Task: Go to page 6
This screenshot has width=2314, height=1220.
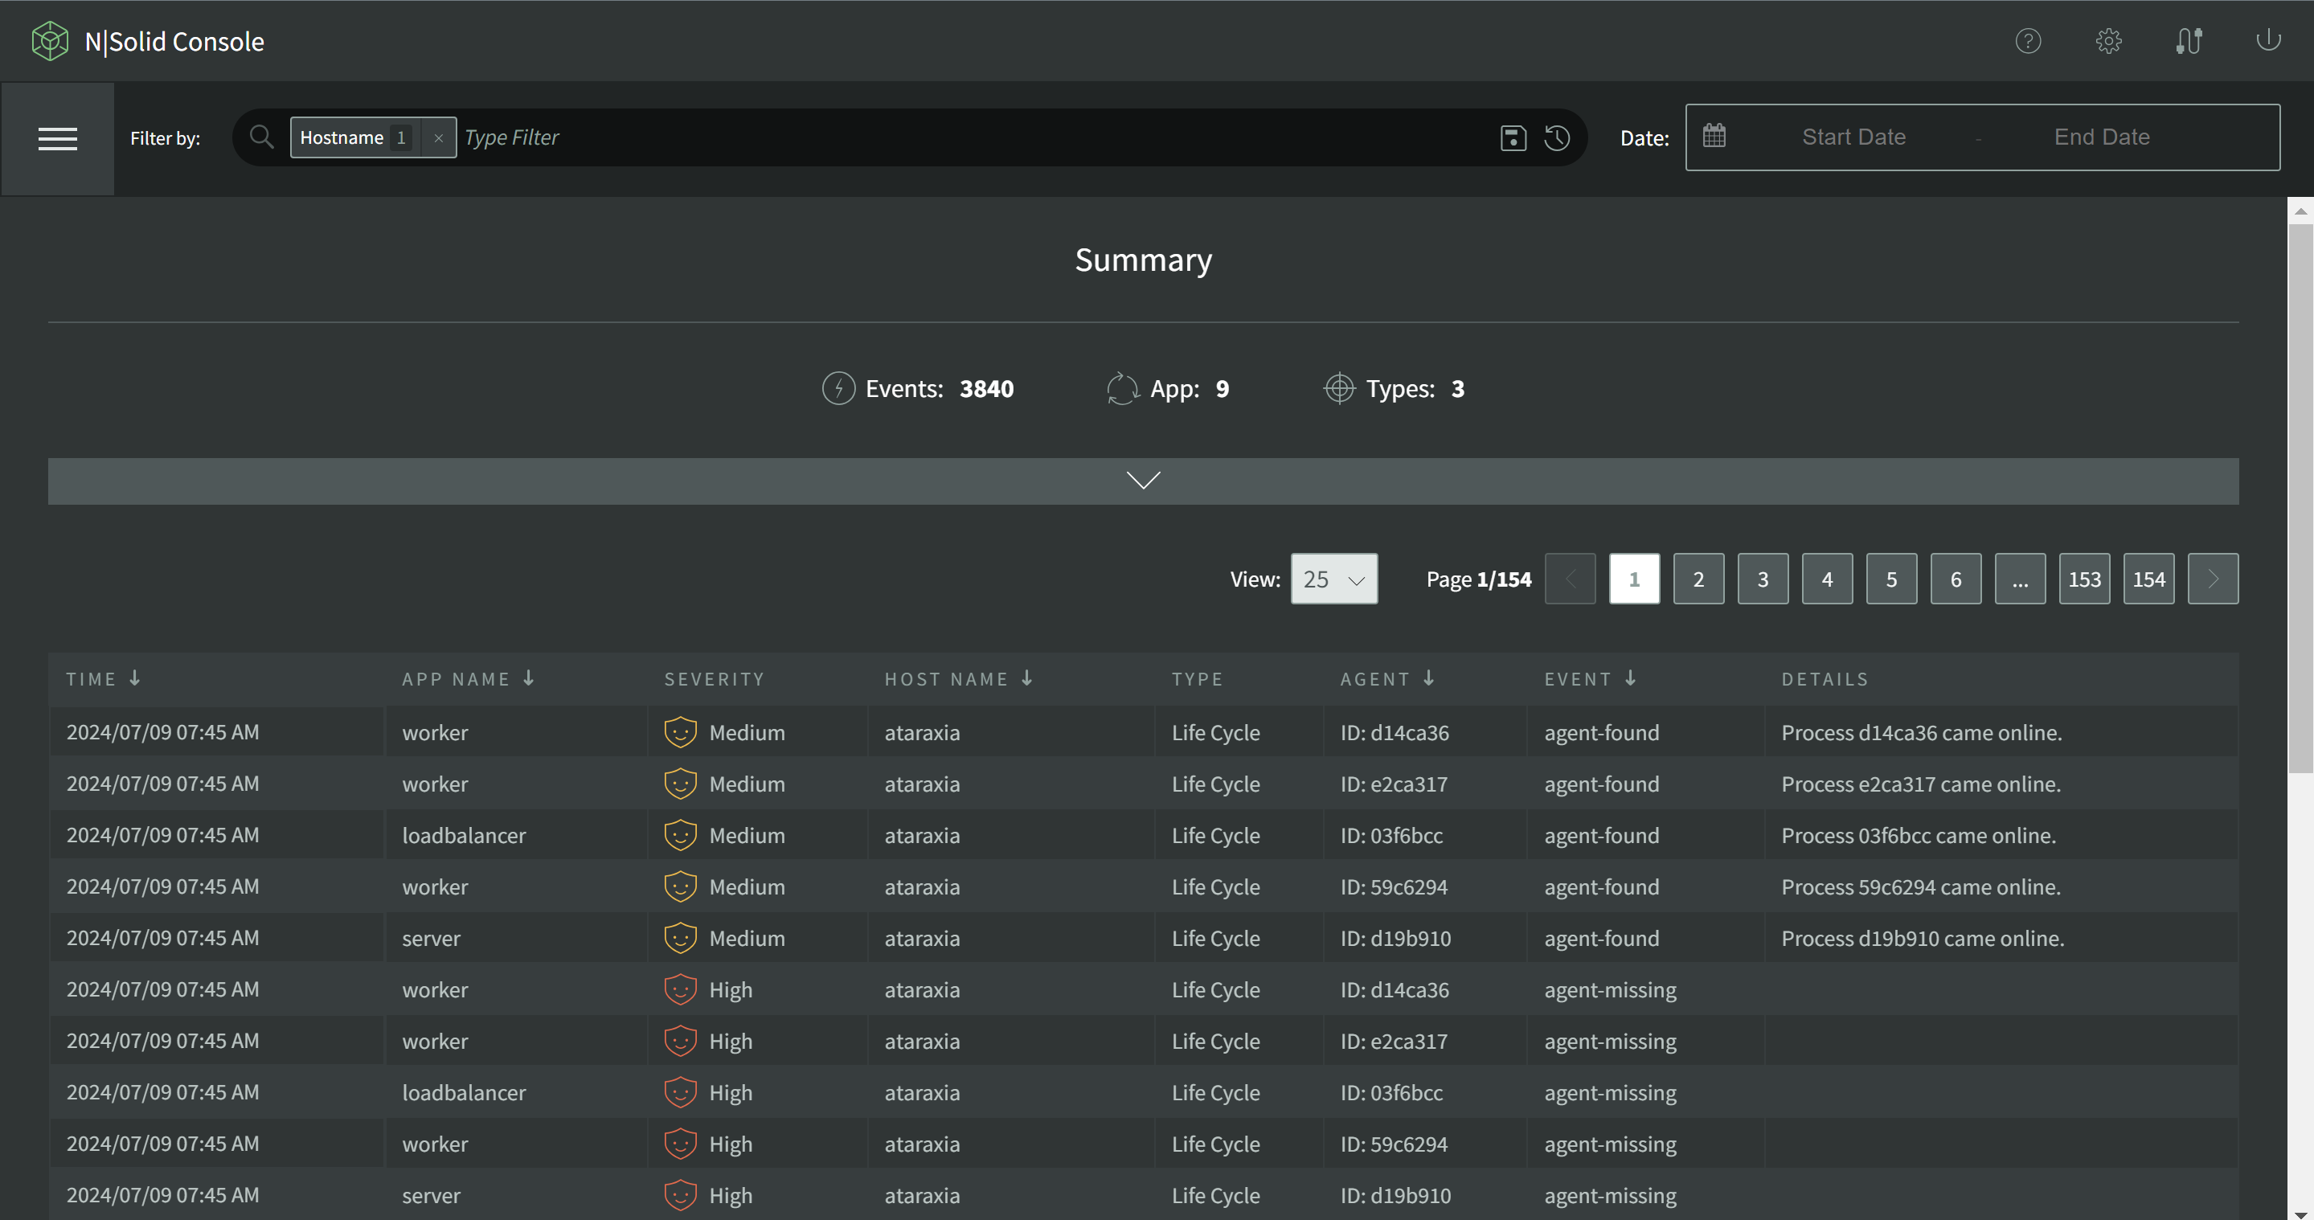Action: (1956, 579)
